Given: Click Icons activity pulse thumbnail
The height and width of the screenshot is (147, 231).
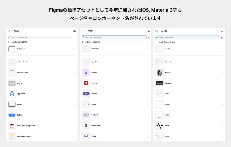Looking at the screenshot, I should (160, 126).
